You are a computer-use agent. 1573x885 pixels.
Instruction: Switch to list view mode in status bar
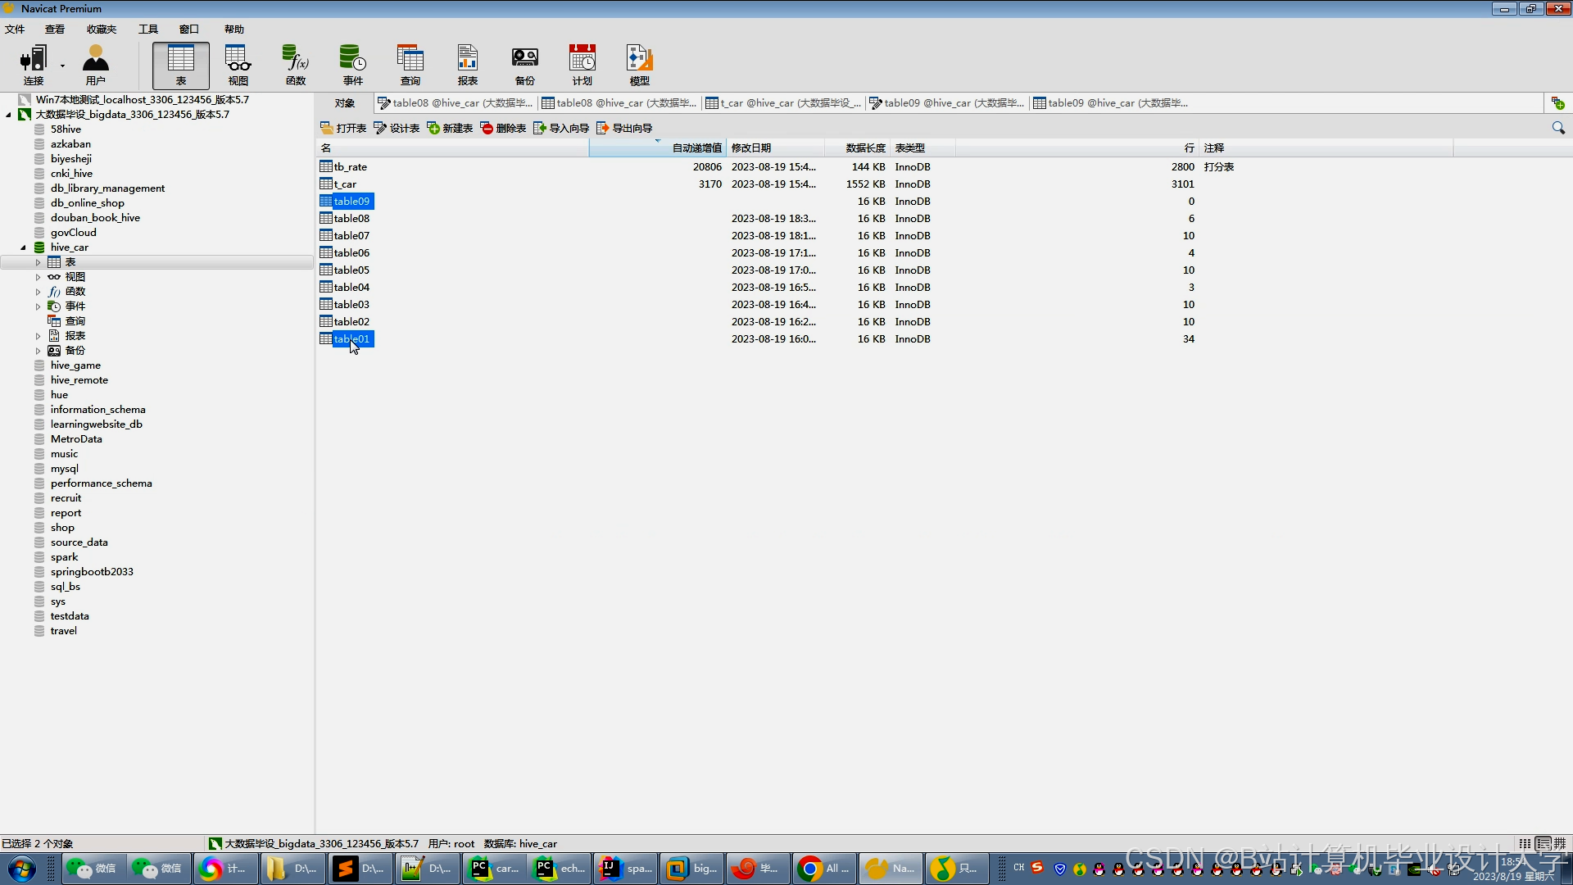click(1525, 843)
